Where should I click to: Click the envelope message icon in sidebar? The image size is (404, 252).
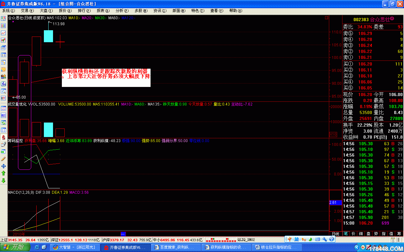click(3, 69)
